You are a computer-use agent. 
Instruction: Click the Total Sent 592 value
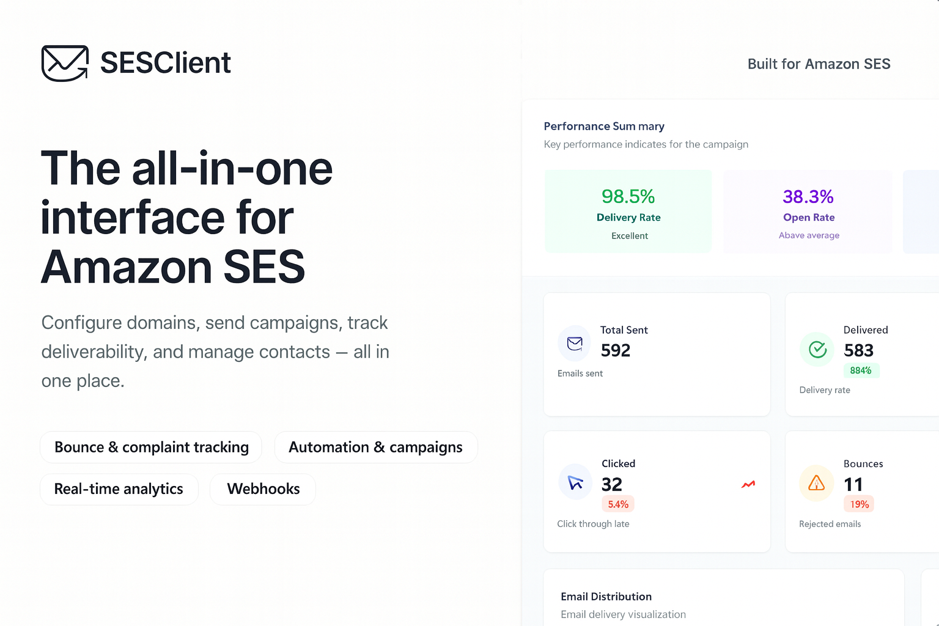coord(615,350)
